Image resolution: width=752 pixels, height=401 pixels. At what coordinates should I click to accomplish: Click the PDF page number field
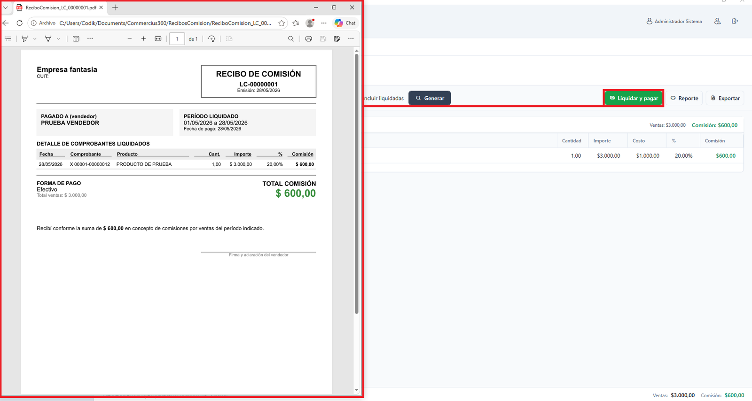[177, 39]
